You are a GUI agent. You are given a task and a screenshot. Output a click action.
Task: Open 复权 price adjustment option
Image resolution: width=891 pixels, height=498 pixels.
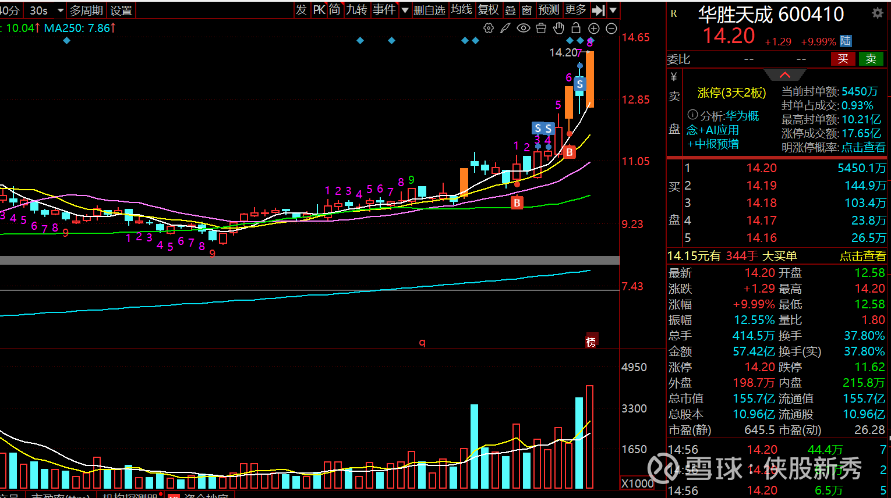pyautogui.click(x=488, y=10)
